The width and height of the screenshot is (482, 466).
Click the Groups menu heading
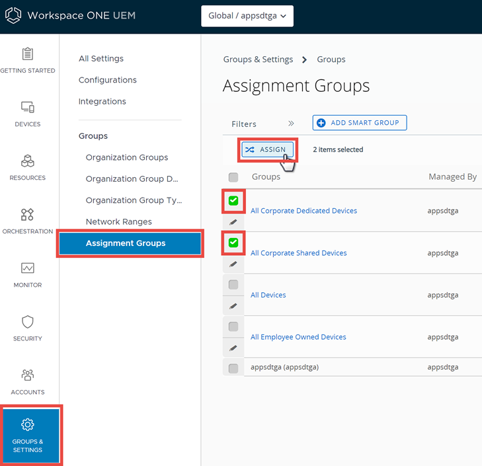click(x=93, y=136)
